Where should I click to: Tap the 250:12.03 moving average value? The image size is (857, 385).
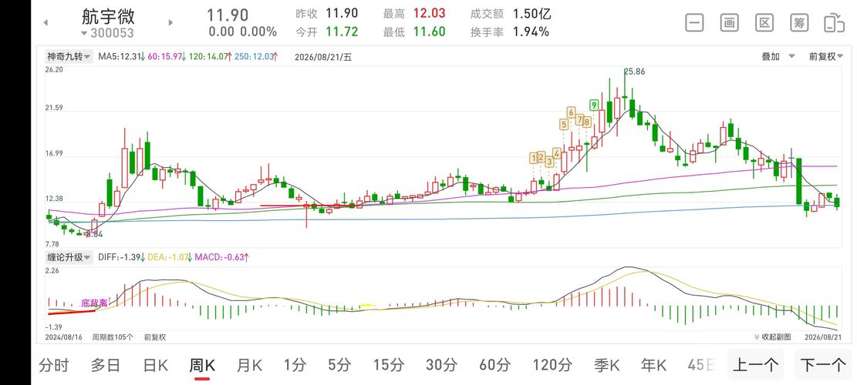(256, 57)
